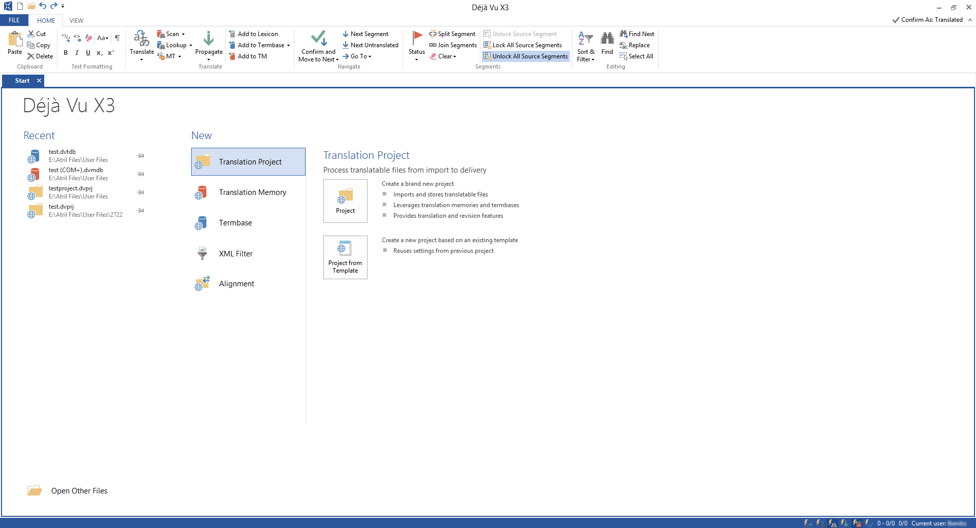Click Translation Project under New
The width and height of the screenshot is (976, 528).
coord(248,162)
